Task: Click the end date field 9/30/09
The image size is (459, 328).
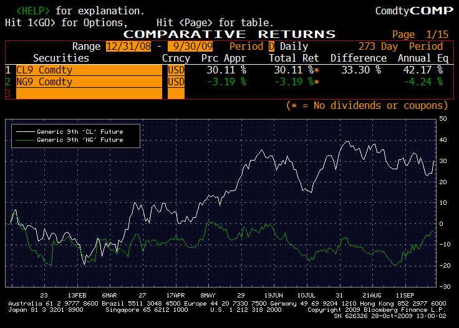Action: click(190, 47)
